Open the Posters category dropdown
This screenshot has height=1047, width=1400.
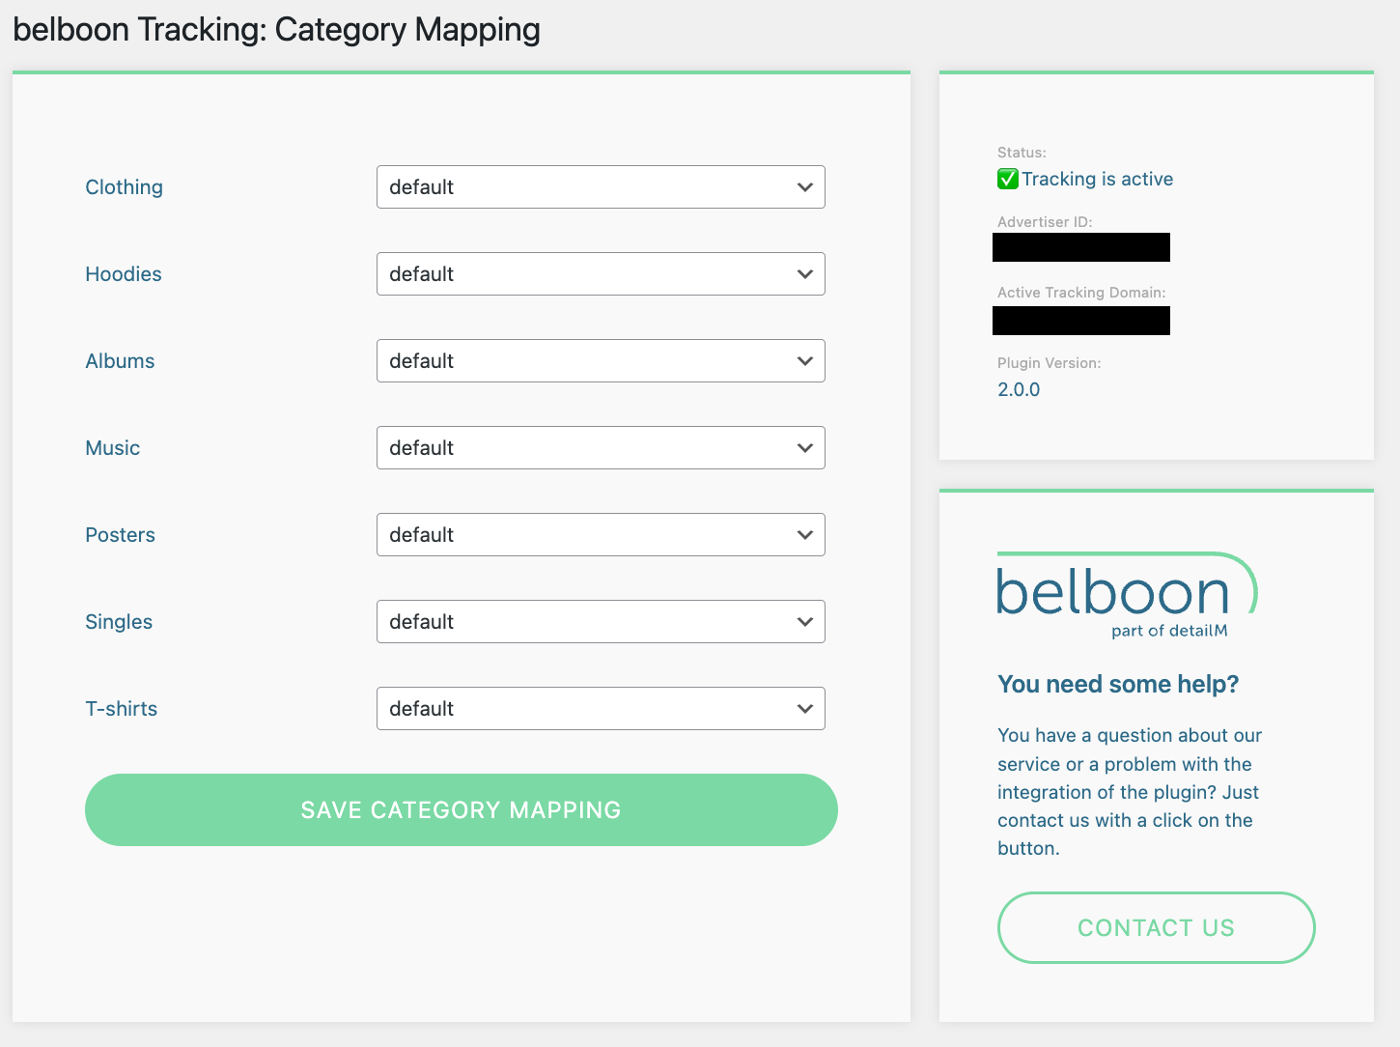pyautogui.click(x=601, y=535)
